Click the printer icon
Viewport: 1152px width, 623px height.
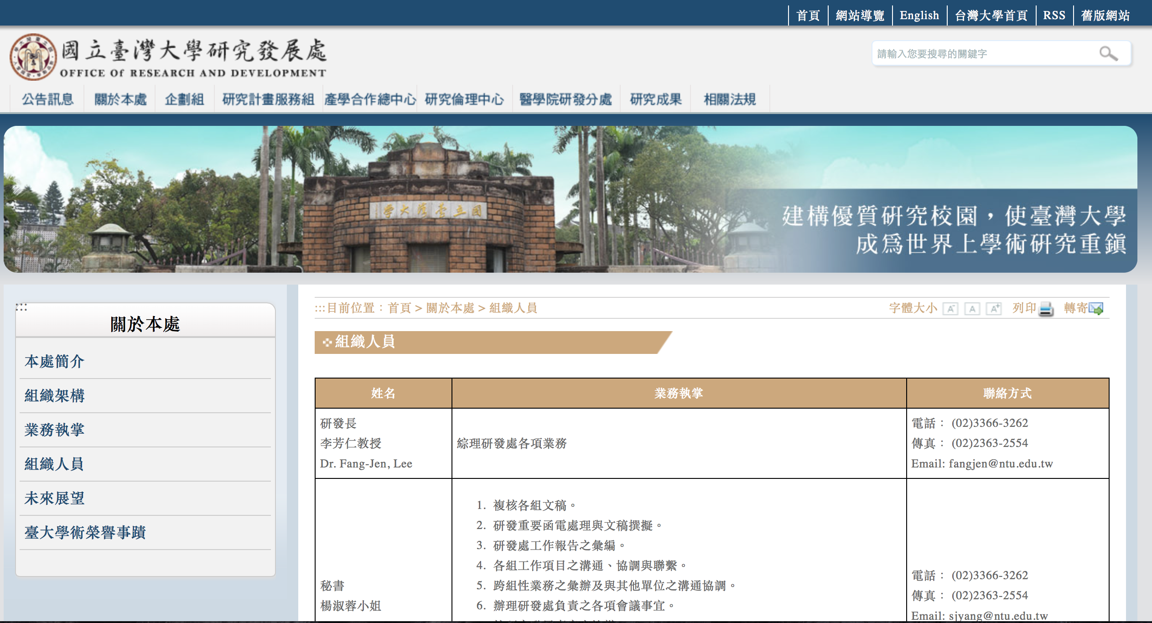coord(1046,309)
